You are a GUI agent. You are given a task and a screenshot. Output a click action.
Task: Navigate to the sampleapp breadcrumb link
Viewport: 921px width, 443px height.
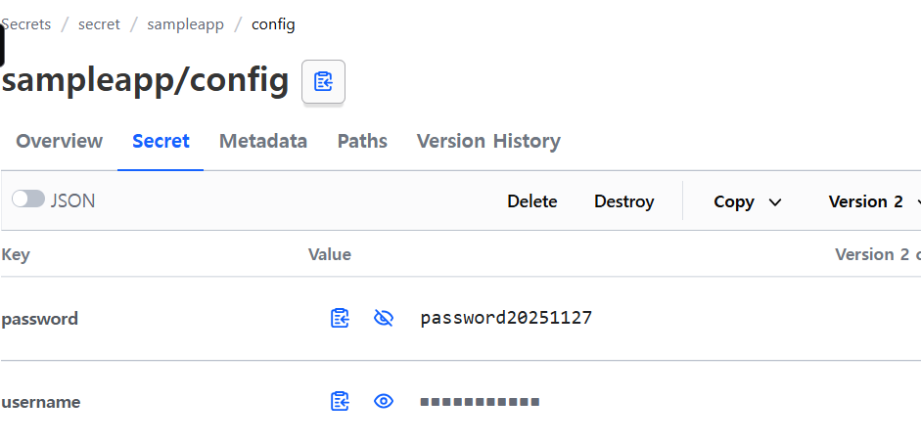[186, 24]
